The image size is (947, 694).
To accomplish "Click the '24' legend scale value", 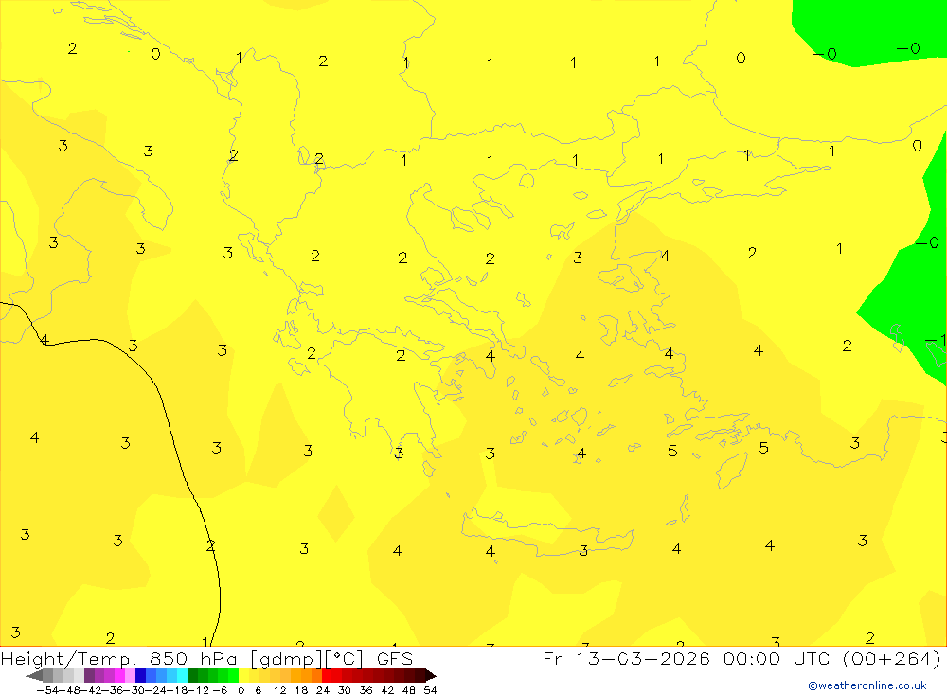I will [323, 690].
